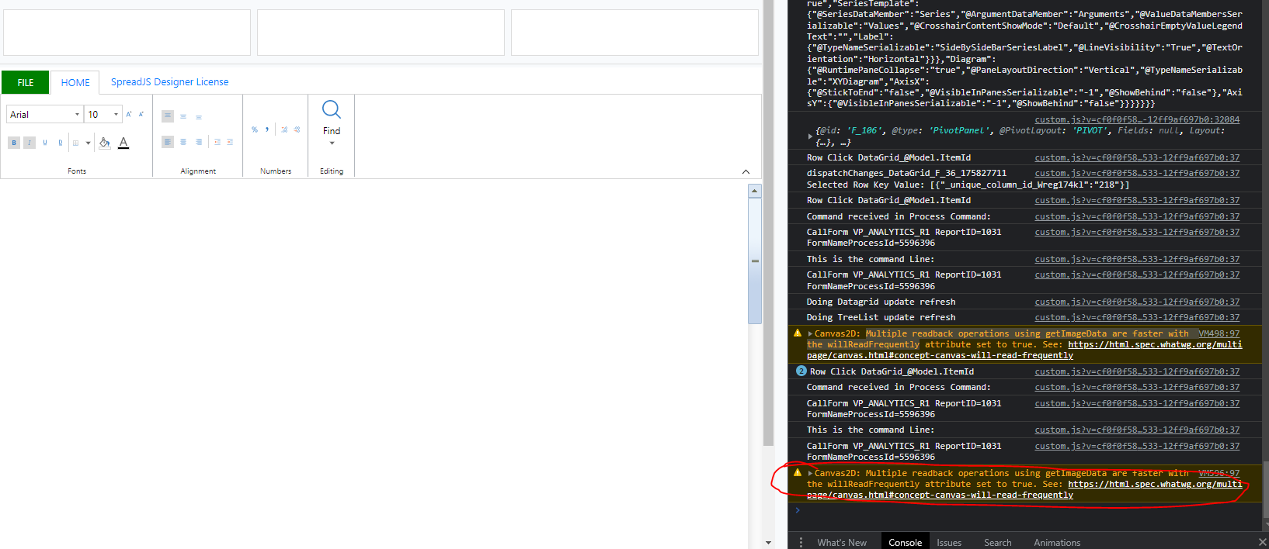
Task: Apply center horizontal text alignment
Action: pyautogui.click(x=183, y=142)
